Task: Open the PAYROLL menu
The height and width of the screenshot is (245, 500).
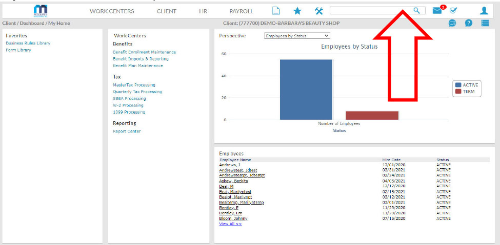Action: tap(241, 11)
